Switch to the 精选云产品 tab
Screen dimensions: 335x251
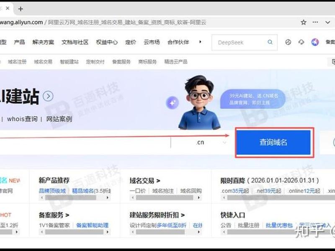pyautogui.click(x=176, y=62)
